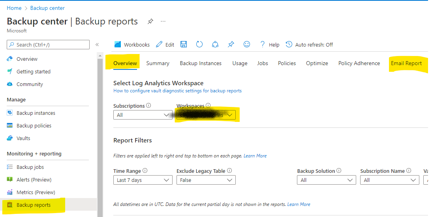Screen dimensions: 432x217
Task: Switch to the Optimize tab
Action: coord(317,64)
